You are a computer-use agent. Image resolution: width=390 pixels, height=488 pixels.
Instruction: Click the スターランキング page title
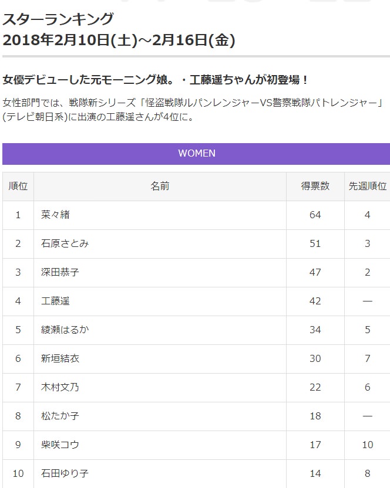(x=58, y=19)
